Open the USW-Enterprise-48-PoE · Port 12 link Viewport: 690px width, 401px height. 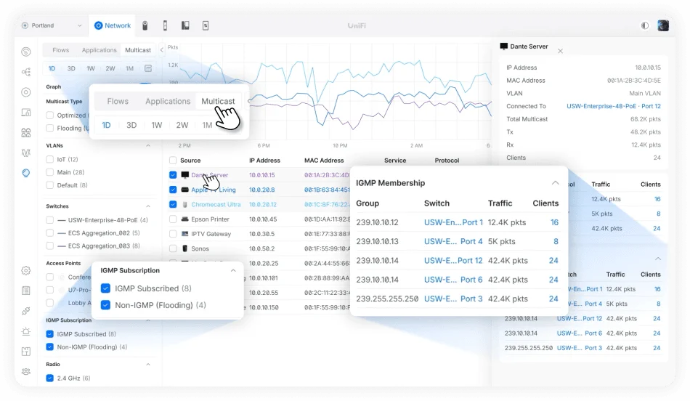point(614,106)
